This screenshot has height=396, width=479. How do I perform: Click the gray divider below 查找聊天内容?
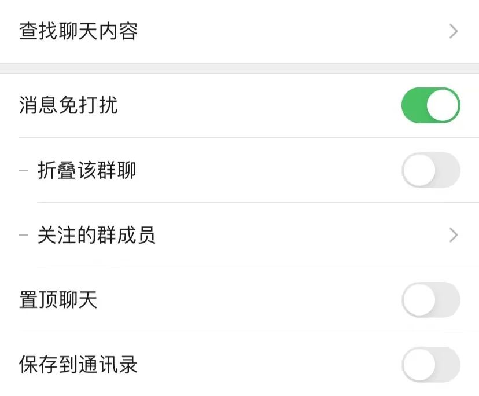[239, 68]
